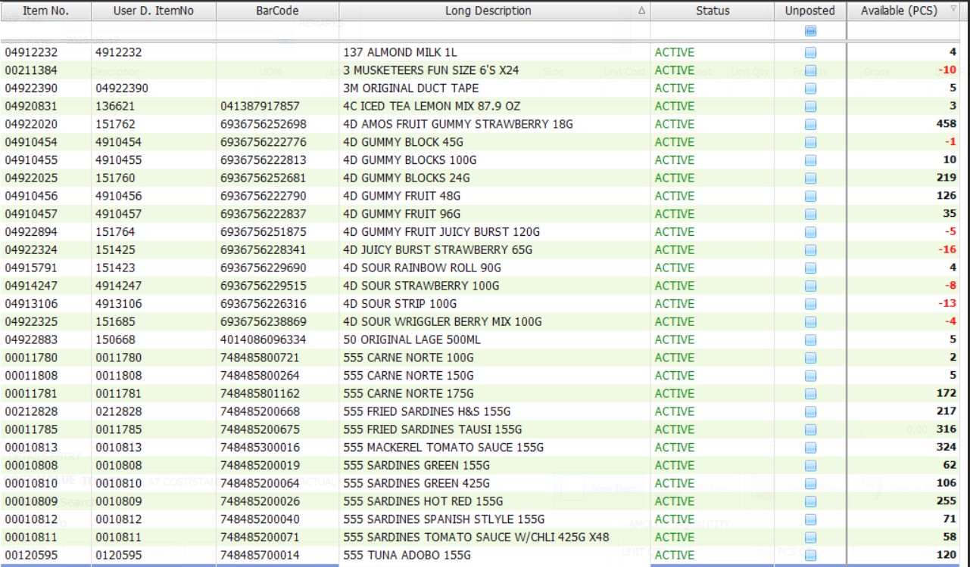Sort the grid by BarCode header

pos(277,11)
